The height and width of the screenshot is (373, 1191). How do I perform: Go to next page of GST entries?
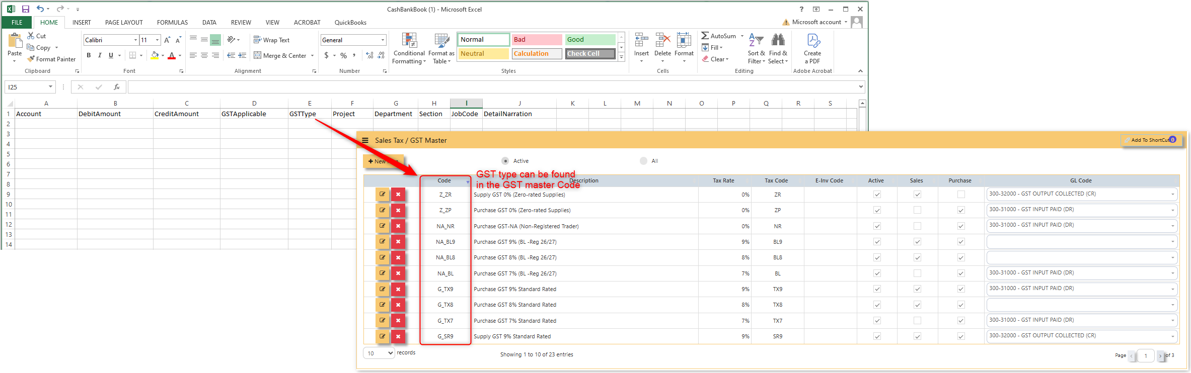[x=1160, y=355]
